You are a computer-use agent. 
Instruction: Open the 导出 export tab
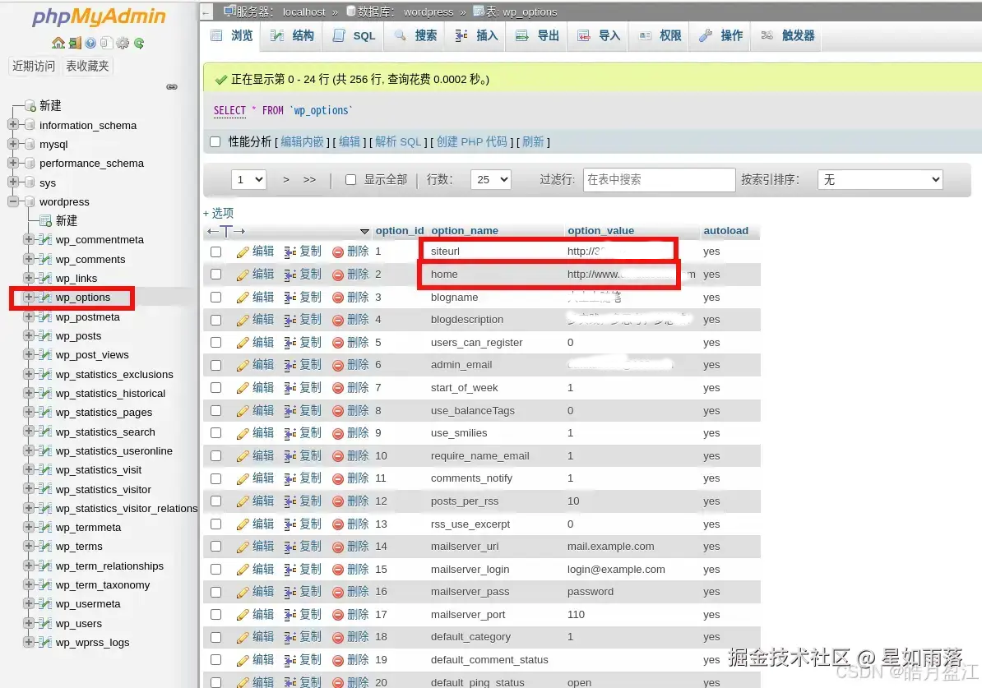537,35
